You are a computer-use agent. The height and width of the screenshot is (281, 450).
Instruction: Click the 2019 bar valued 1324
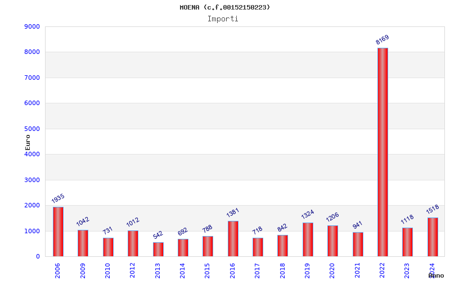[308, 239]
